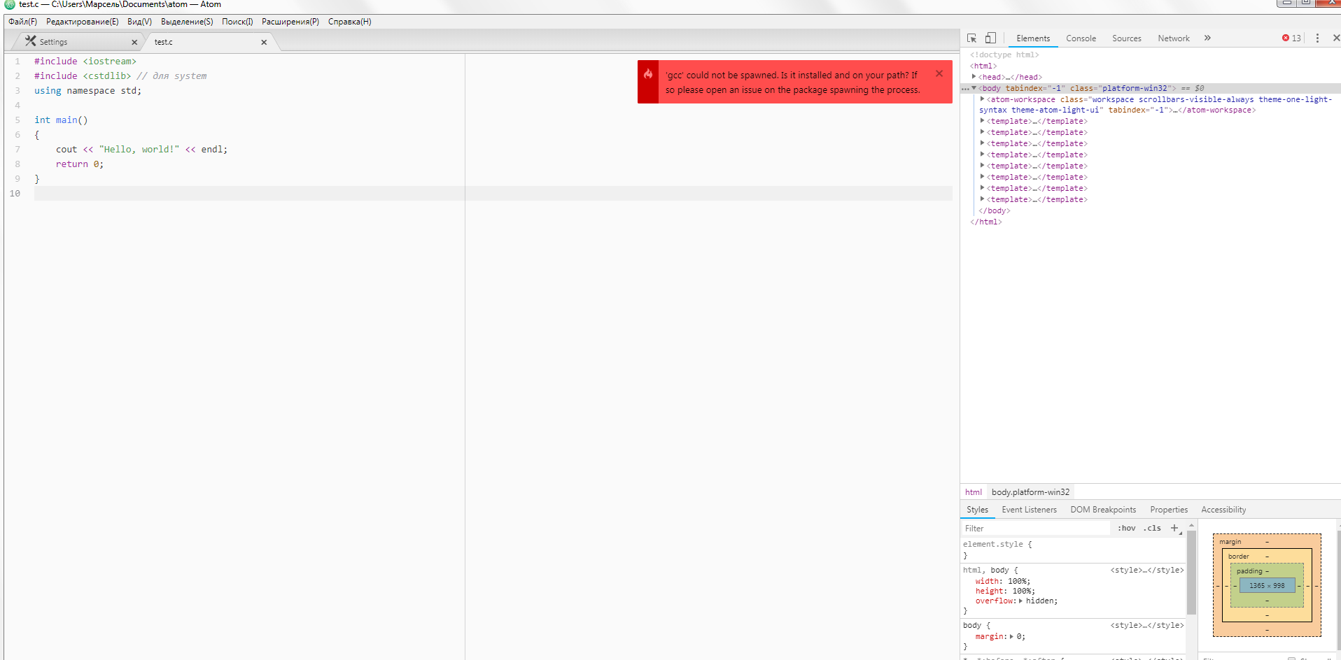Select the test.c editor tab
The image size is (1341, 660).
(x=209, y=42)
